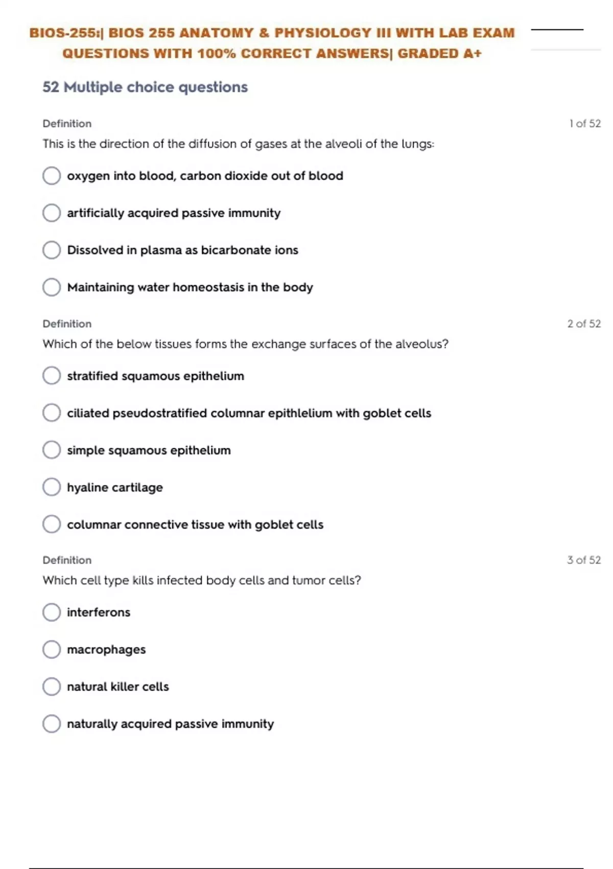Image resolution: width=613 pixels, height=869 pixels.
Task: Pick 'natural killer cells' option
Action: tap(52, 687)
